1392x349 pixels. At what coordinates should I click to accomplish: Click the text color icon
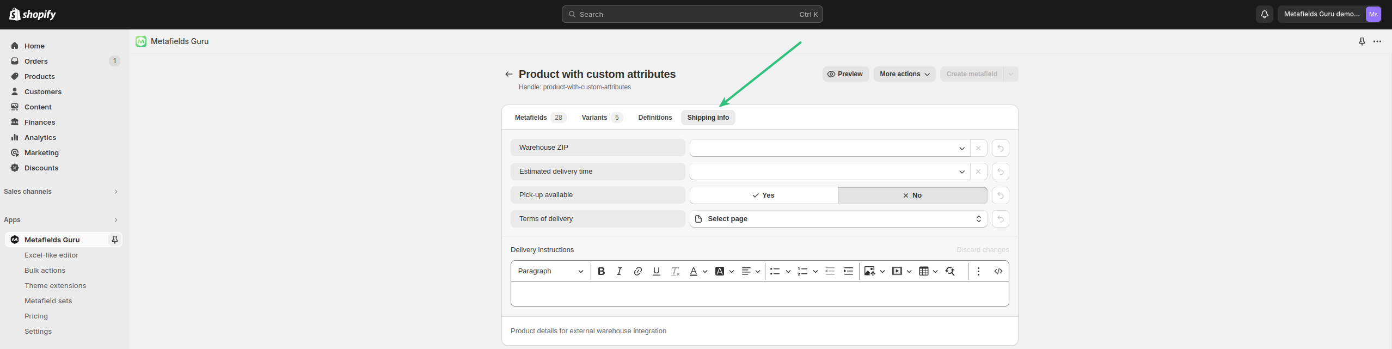[693, 271]
